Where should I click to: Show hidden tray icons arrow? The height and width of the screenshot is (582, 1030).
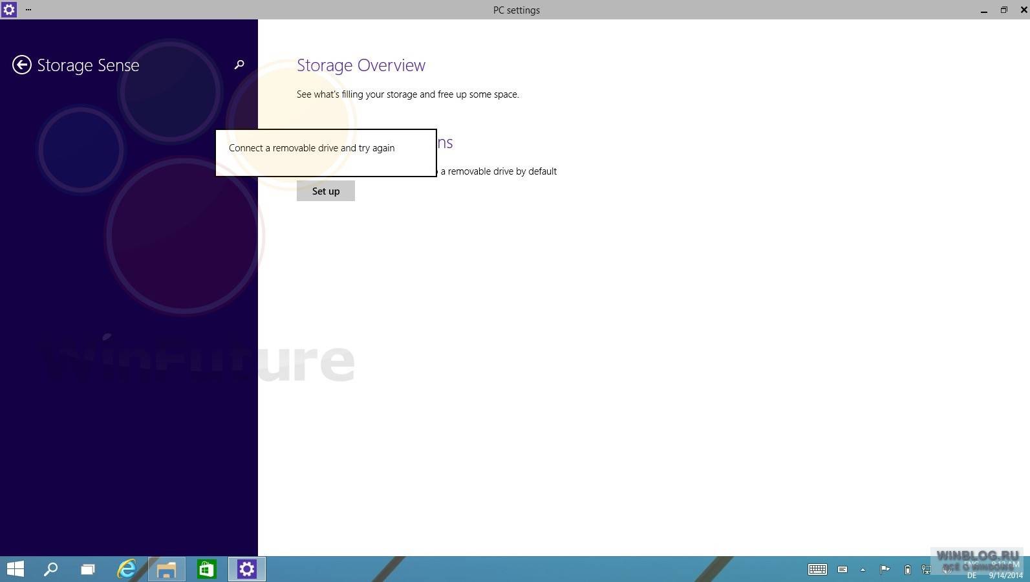click(863, 570)
